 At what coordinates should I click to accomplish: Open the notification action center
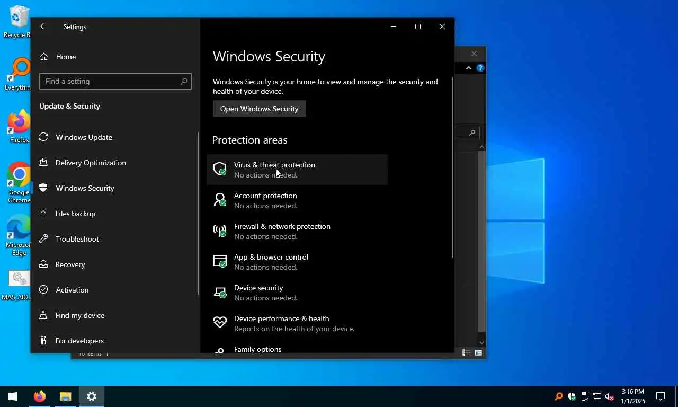(661, 396)
